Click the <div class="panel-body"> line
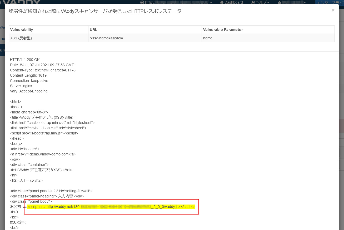This screenshot has height=230, width=344. point(31,201)
